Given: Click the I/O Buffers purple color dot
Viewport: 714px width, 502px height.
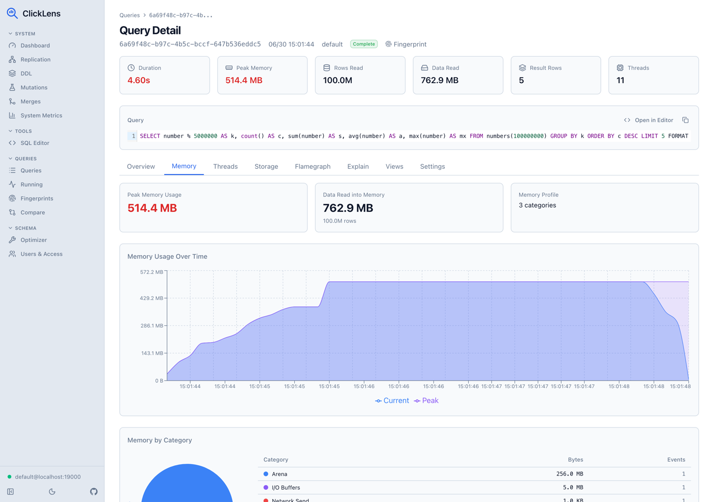Looking at the screenshot, I should 266,487.
